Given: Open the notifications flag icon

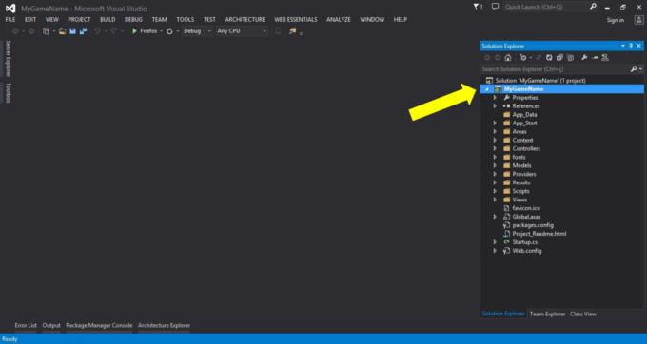Looking at the screenshot, I should click(478, 7).
